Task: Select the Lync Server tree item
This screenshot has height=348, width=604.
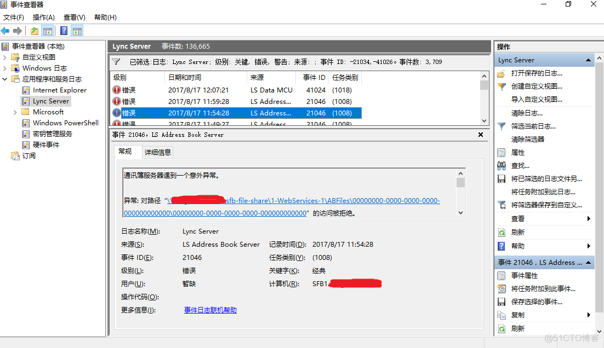Action: pyautogui.click(x=51, y=101)
